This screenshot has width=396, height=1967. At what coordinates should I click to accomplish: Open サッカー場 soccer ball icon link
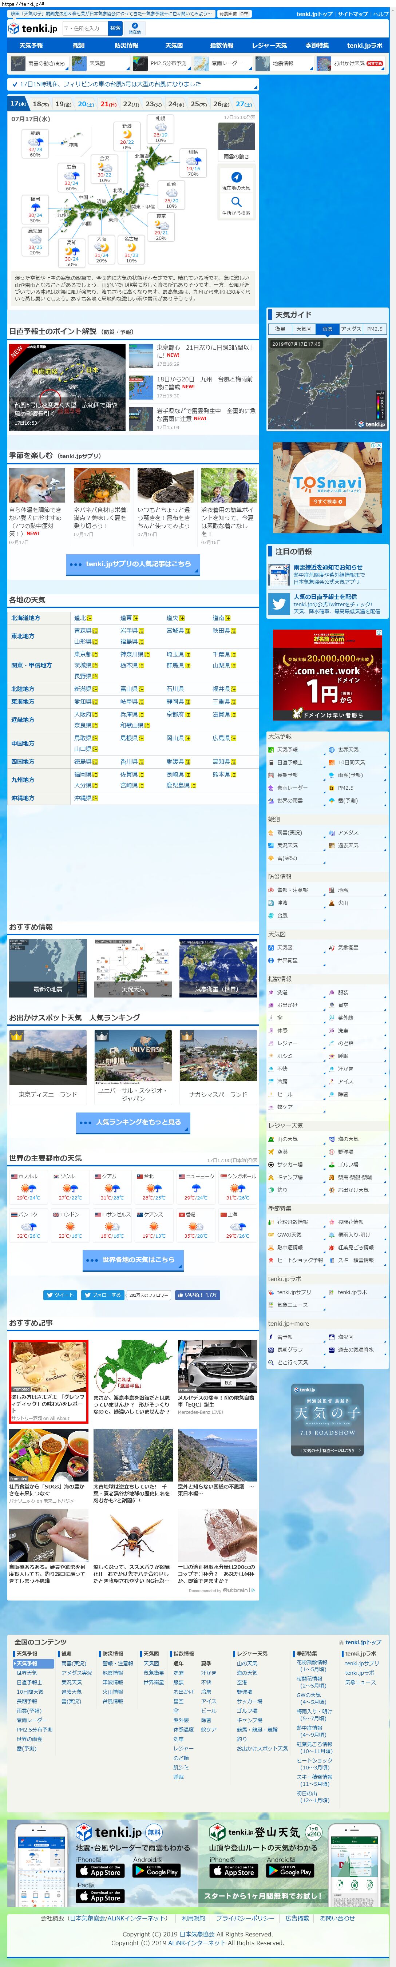pos(271,1165)
